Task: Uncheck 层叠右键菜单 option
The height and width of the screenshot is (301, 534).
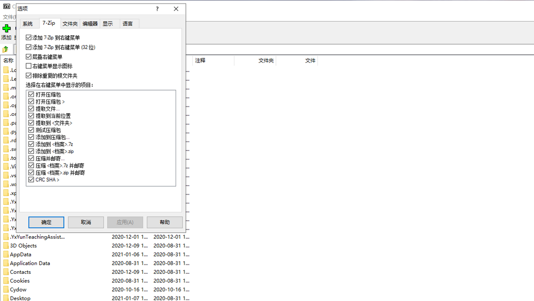Action: pyautogui.click(x=29, y=56)
